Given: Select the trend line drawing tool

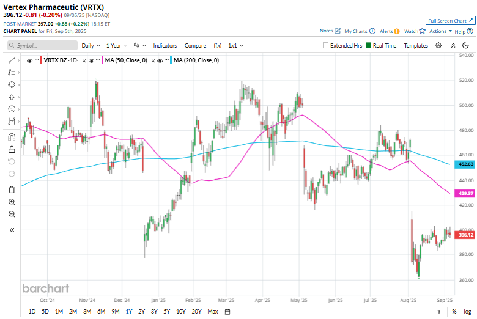Looking at the screenshot, I should [x=12, y=61].
